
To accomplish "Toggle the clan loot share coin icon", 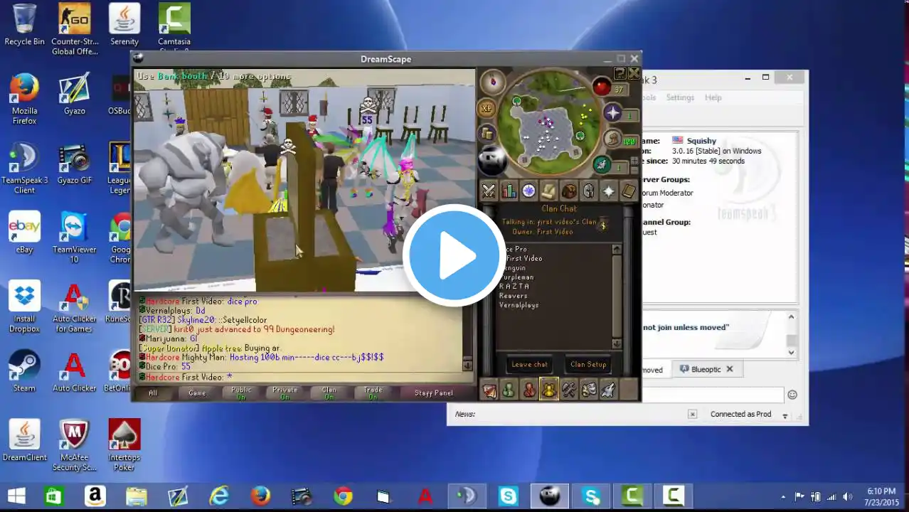I will pyautogui.click(x=603, y=225).
